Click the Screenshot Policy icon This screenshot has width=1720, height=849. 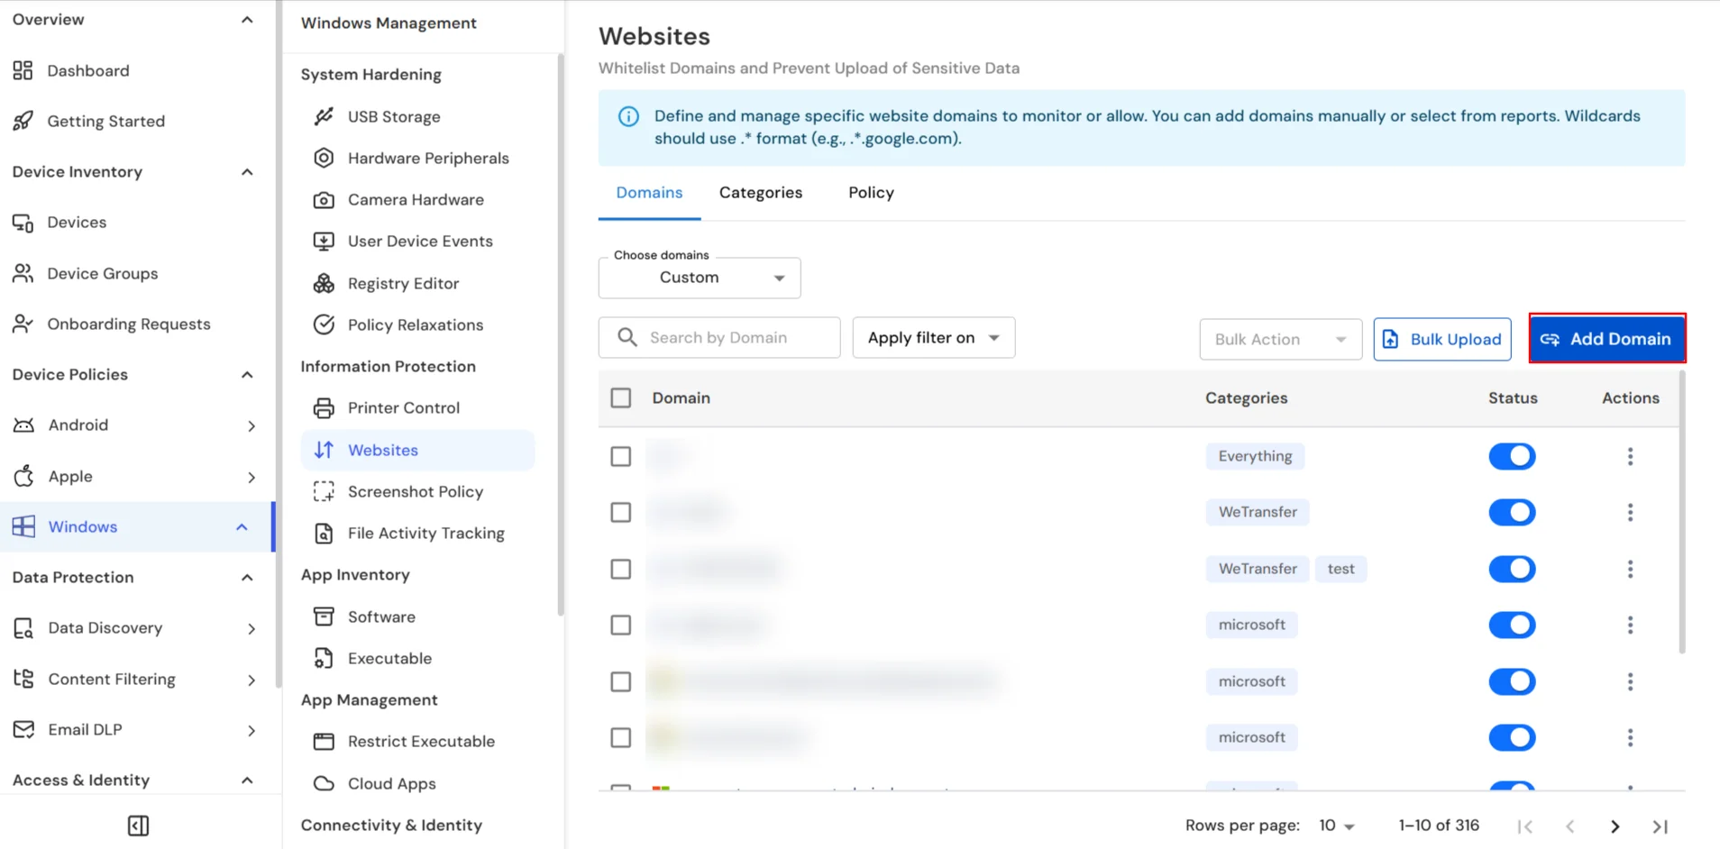click(x=324, y=492)
